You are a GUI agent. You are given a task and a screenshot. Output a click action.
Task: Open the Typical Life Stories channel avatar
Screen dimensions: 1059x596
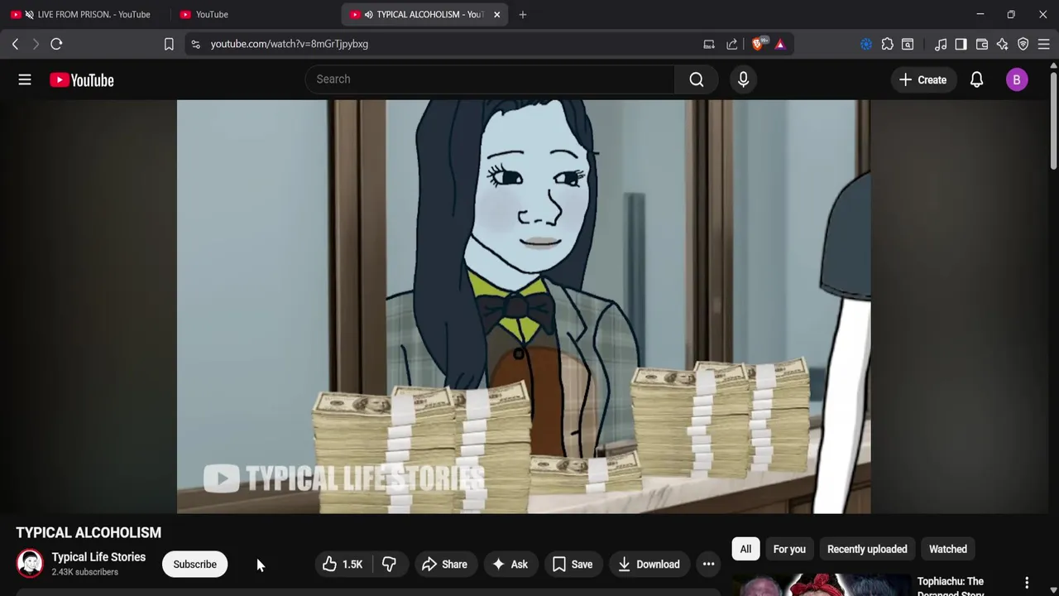30,564
